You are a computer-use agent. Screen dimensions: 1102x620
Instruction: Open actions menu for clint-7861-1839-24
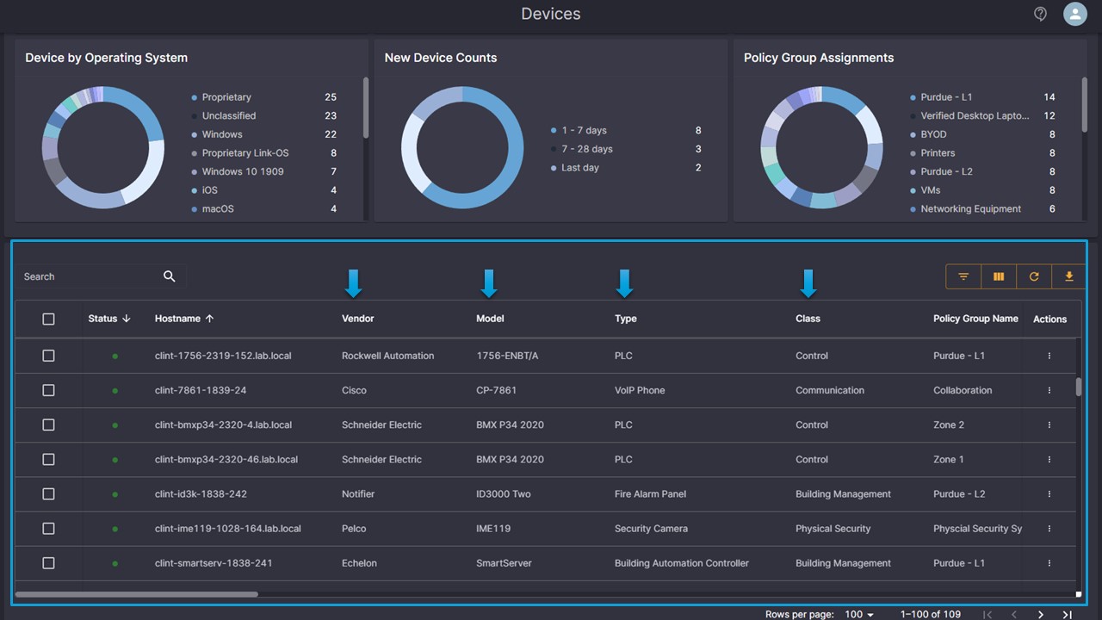click(x=1049, y=390)
